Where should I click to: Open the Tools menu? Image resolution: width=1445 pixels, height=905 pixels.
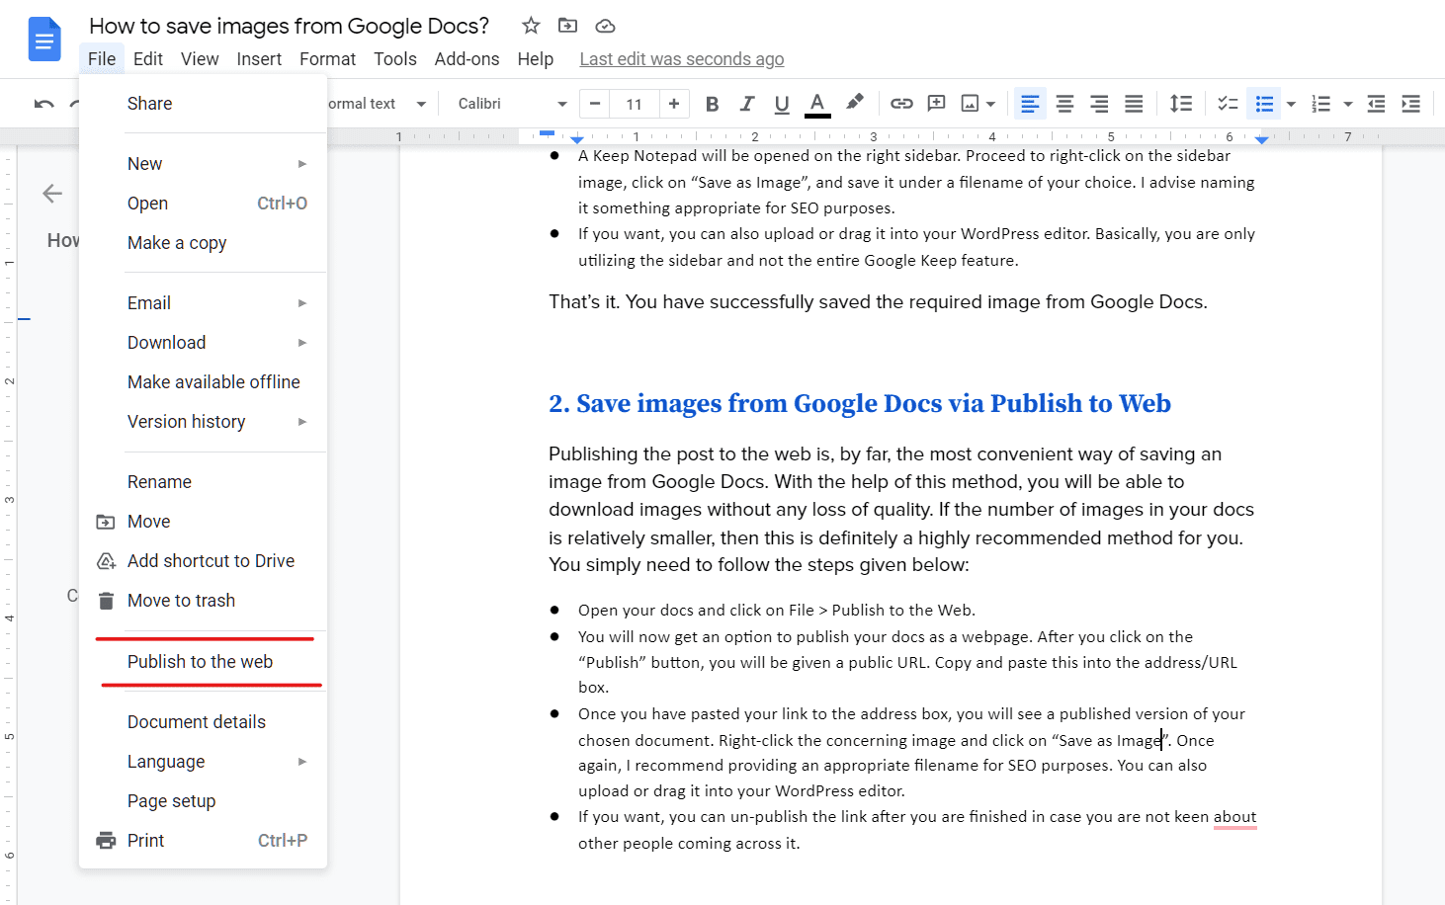click(394, 58)
